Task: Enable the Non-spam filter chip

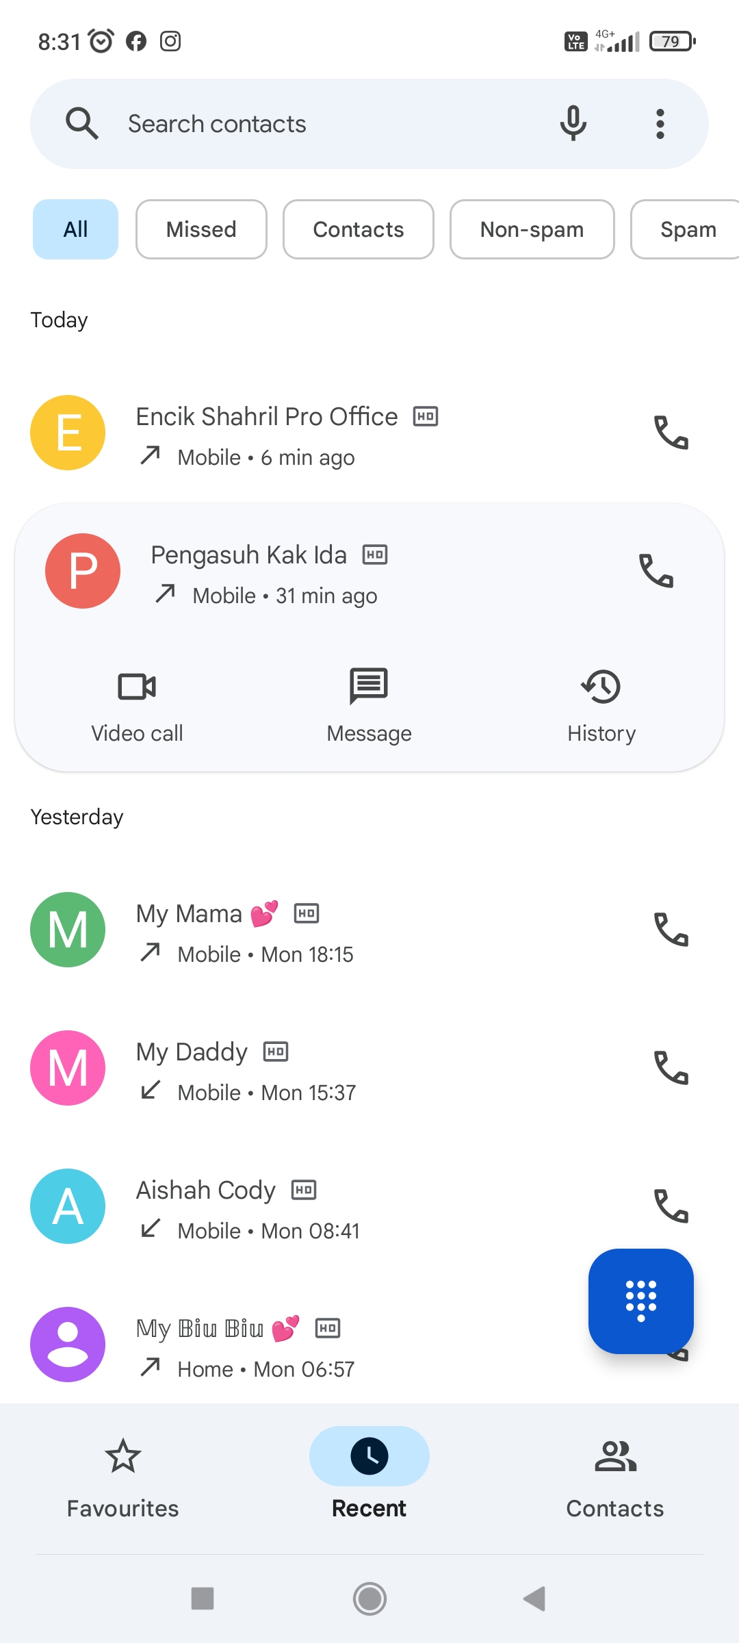Action: [532, 229]
